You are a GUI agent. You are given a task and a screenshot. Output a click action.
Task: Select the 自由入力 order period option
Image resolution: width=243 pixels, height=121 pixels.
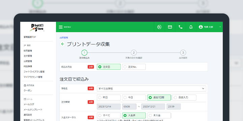184,97
